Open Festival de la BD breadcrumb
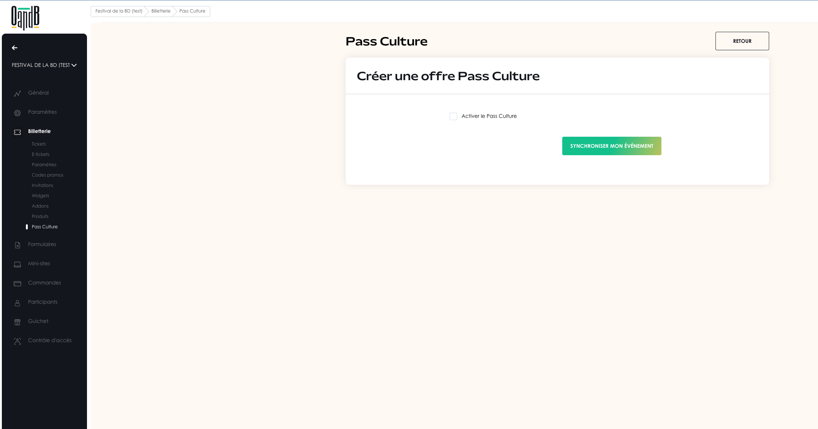The height and width of the screenshot is (429, 818). (119, 11)
